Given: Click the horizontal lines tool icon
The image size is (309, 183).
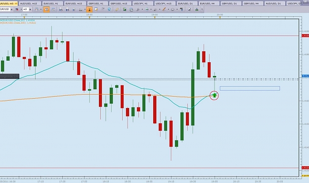Looking at the screenshot, I should (x=147, y=9).
